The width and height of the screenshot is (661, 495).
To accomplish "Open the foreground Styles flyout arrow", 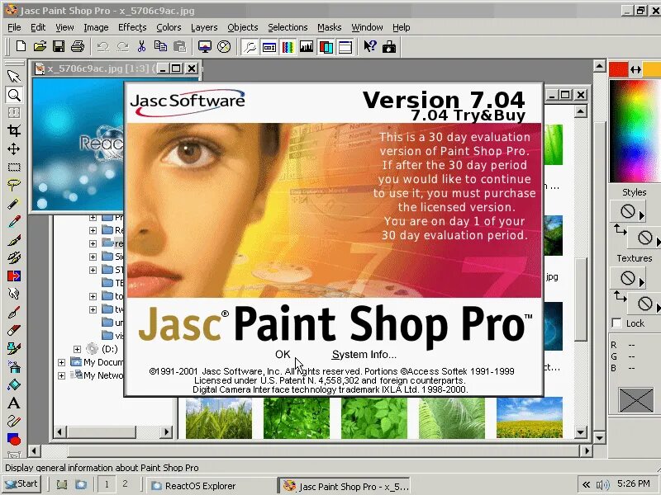I will click(642, 216).
